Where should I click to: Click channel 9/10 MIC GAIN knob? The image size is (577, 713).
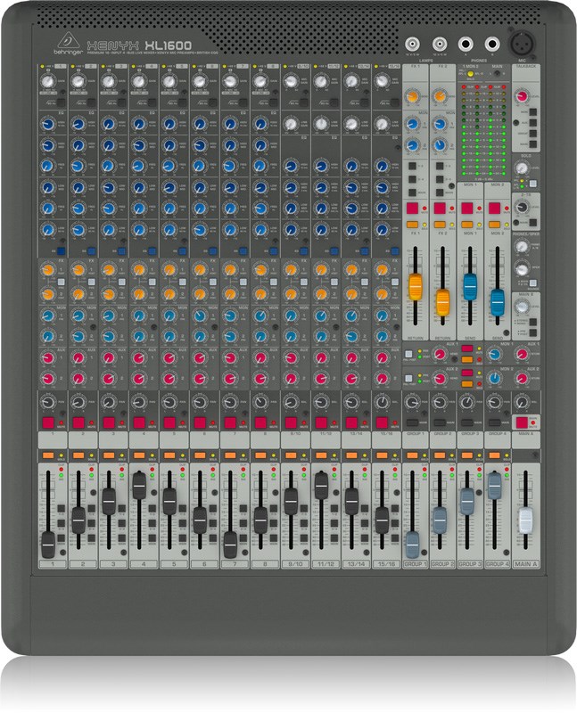291,81
